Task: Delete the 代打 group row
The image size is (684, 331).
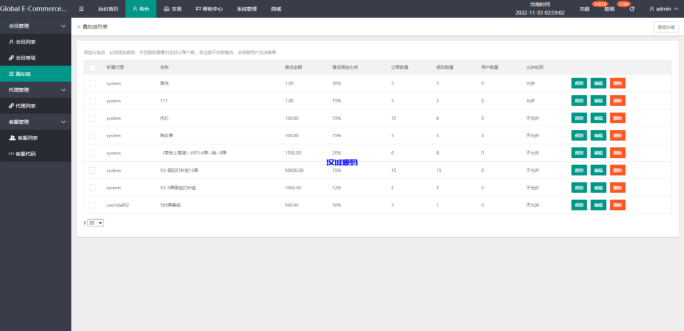Action: tap(617, 118)
